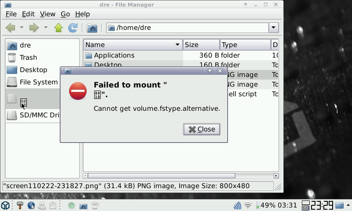Open Trash in the side pane
The height and width of the screenshot is (211, 352).
coord(28,58)
